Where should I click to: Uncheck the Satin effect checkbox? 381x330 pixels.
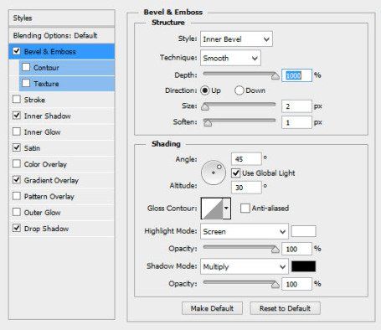[x=17, y=147]
